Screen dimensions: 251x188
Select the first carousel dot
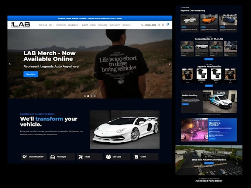(x=85, y=96)
